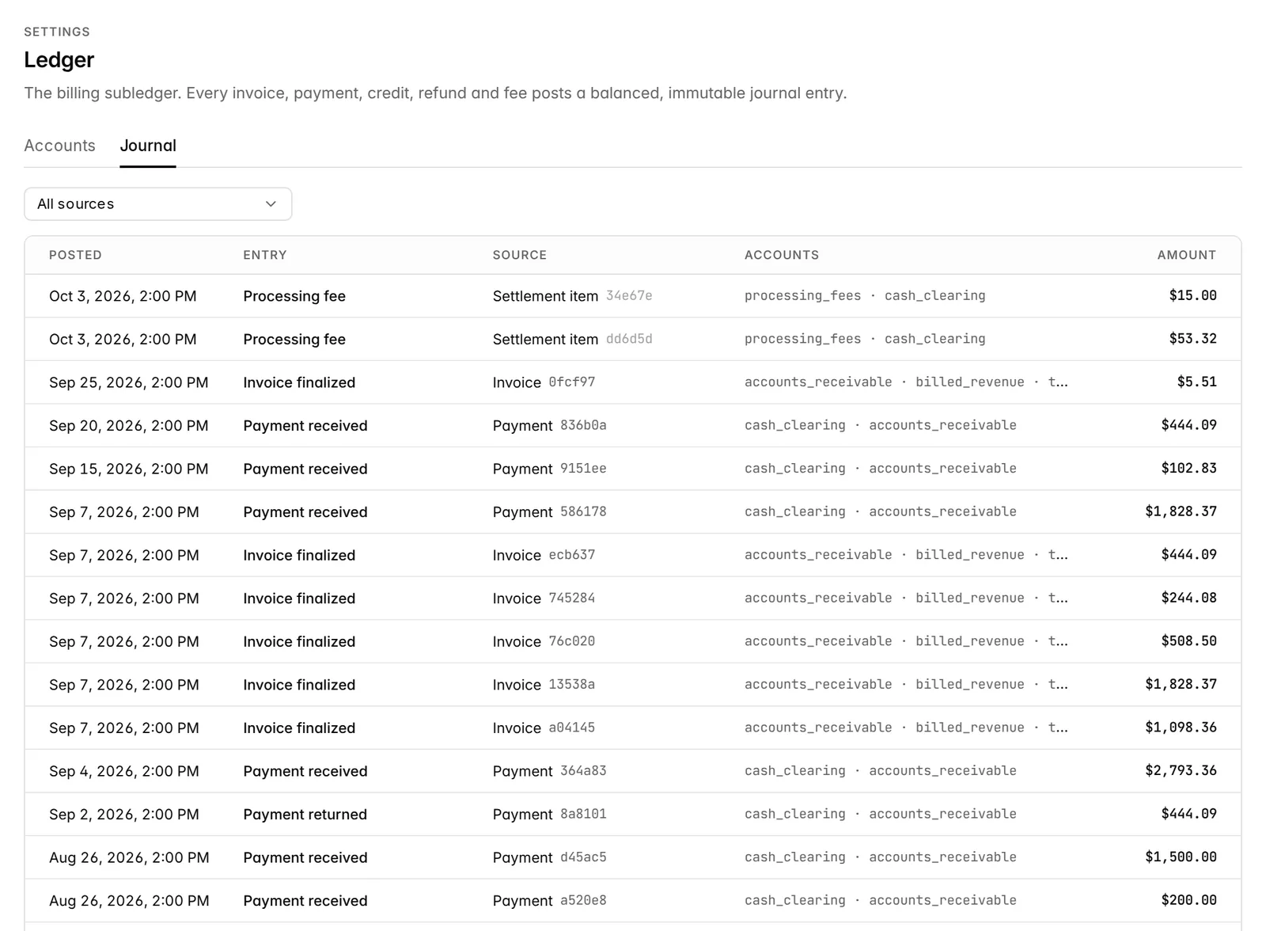Screen dimensions: 1266x931
Task: Click the $1,098.36 amount
Action: 1181,727
